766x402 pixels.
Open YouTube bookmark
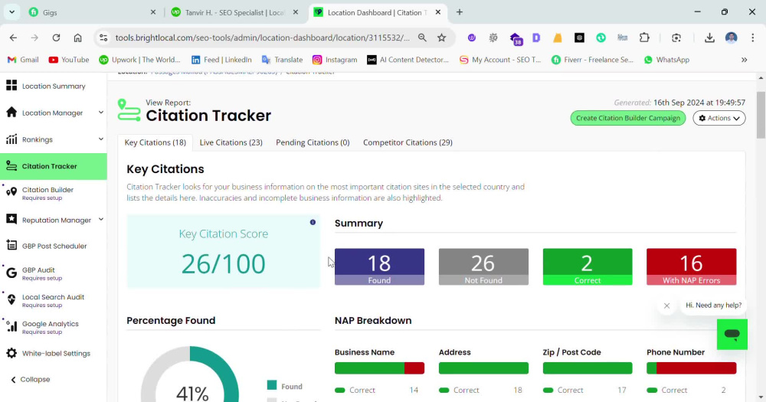pos(69,60)
